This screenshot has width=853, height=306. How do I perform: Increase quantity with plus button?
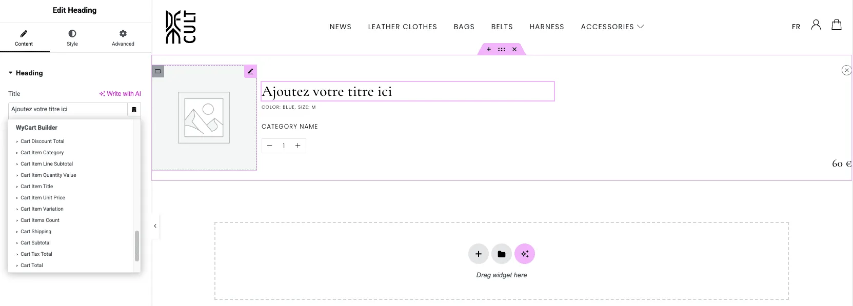297,146
